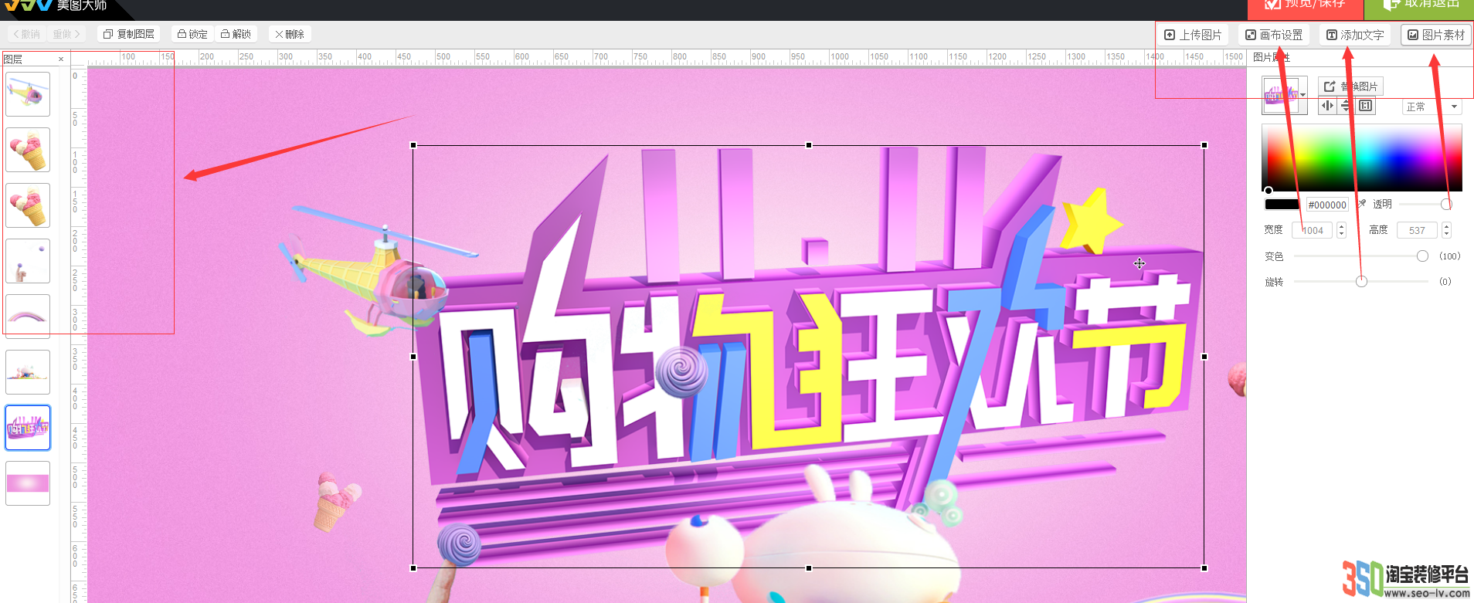Select the first ice cream layer thumbnail
This screenshot has height=603, width=1474.
[x=28, y=150]
